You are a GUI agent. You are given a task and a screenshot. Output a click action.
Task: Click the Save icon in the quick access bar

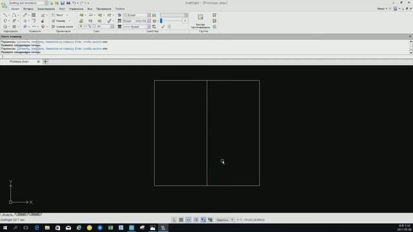point(63,3)
